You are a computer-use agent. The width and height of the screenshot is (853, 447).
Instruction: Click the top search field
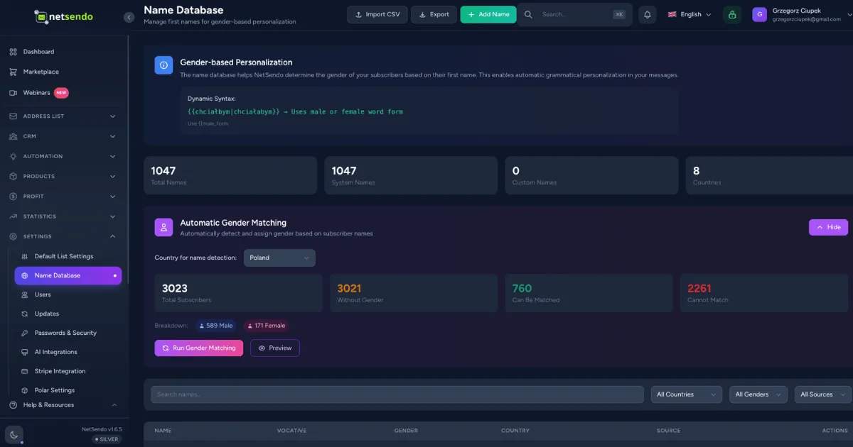click(x=575, y=14)
